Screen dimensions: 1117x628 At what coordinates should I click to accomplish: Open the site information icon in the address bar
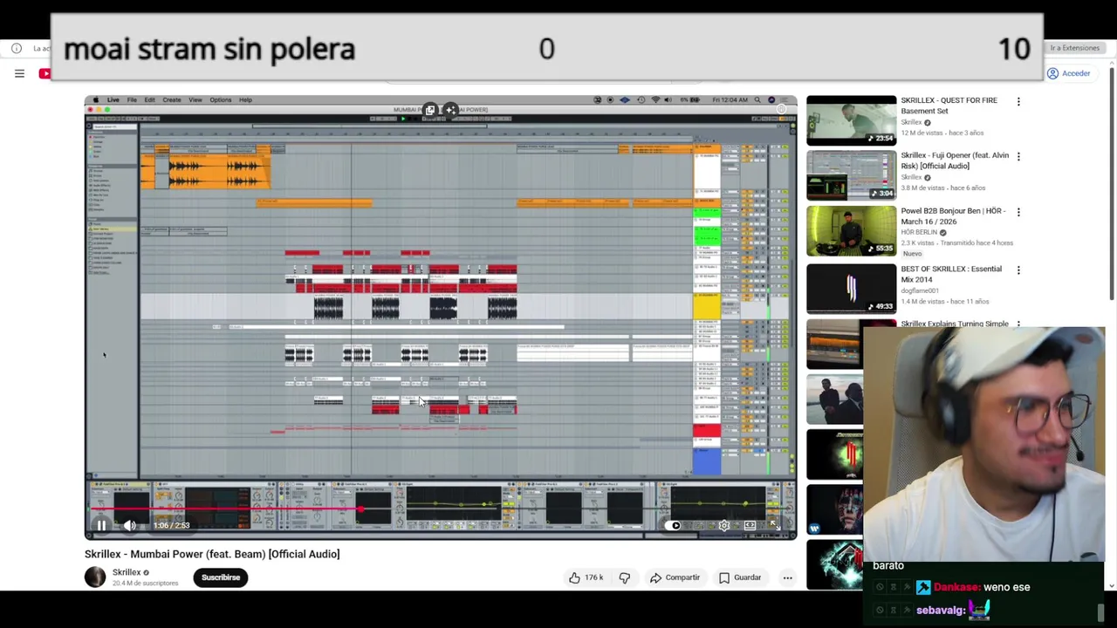pyautogui.click(x=16, y=48)
